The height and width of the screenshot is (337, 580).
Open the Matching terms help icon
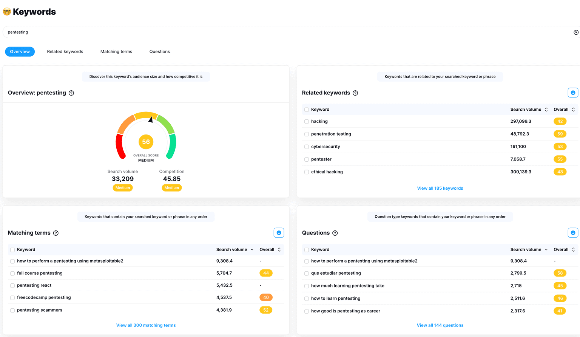point(56,233)
